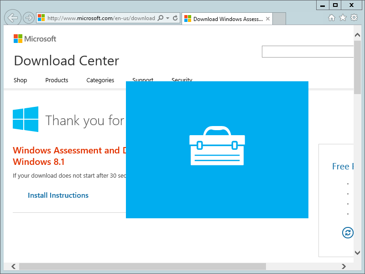Expand the address bar dropdown arrow
The image size is (365, 274).
coord(168,18)
